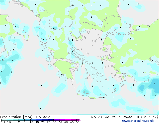This screenshot has height=123, width=159.
Task: Click the "[mm]" unit label
Action: click(x=28, y=117)
